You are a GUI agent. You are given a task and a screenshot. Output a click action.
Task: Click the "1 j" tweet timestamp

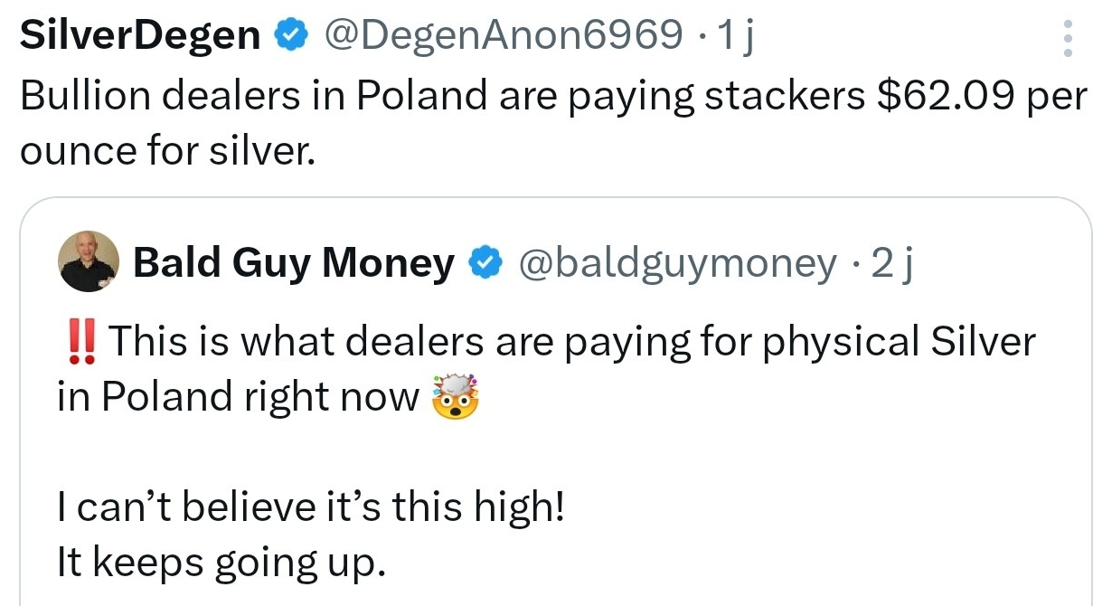pos(734,35)
